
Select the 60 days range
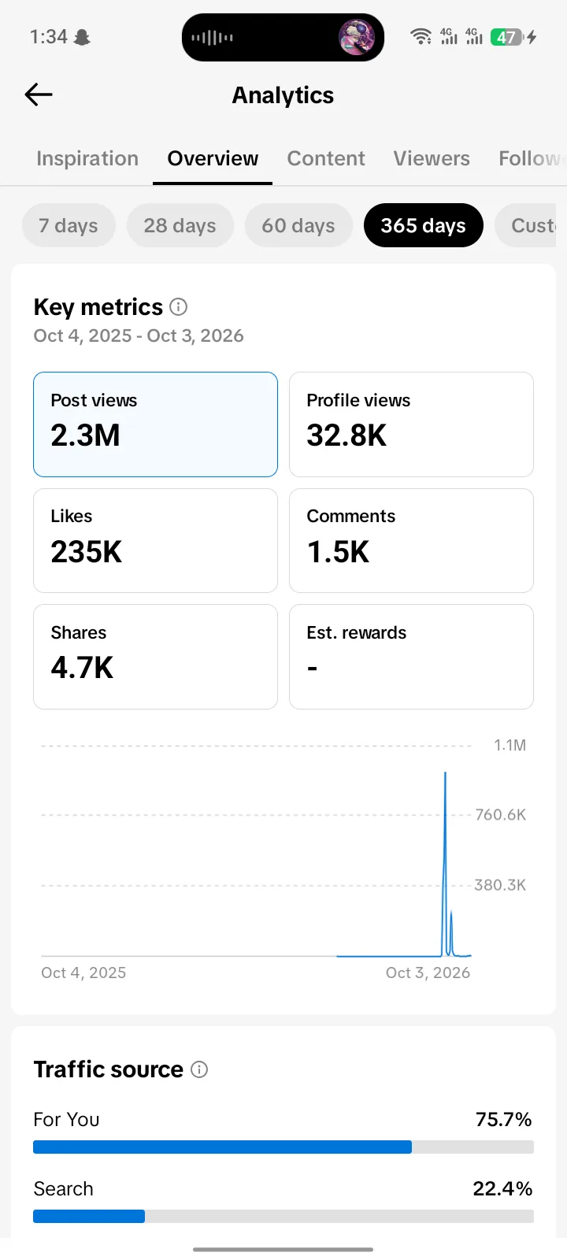[x=298, y=225]
